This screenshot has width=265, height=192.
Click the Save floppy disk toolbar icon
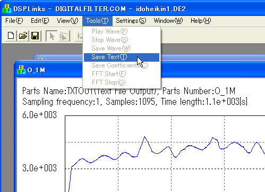tap(35, 36)
